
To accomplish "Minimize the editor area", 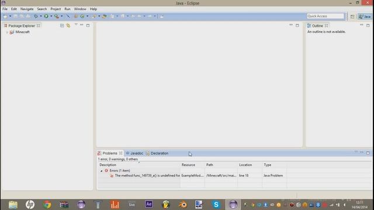I will point(291,24).
